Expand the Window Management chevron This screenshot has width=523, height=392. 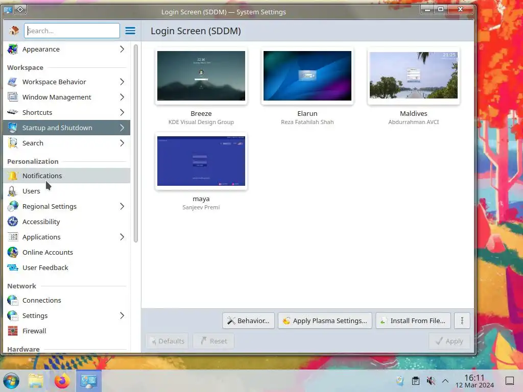[x=122, y=97]
